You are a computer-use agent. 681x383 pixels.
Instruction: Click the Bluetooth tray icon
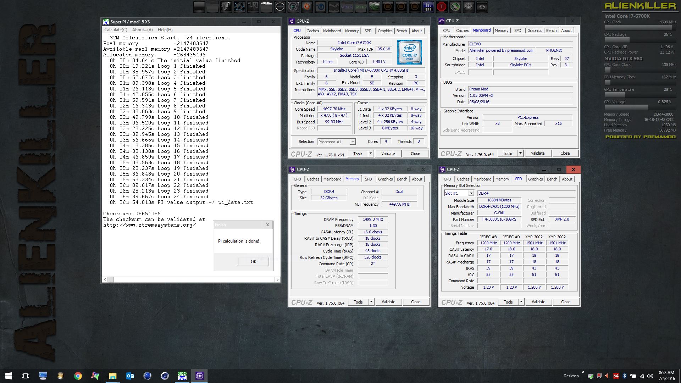point(625,376)
